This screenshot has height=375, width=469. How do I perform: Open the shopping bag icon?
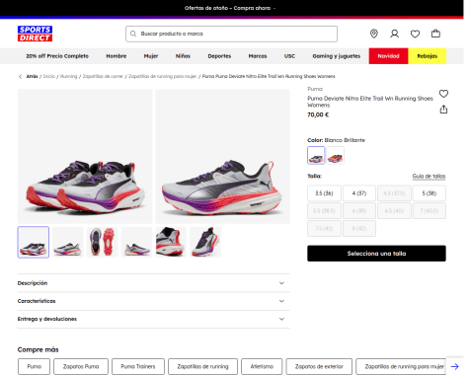point(435,34)
